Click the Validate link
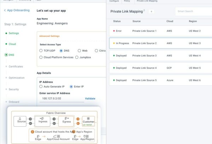The image size is (212, 144). pyautogui.click(x=90, y=98)
